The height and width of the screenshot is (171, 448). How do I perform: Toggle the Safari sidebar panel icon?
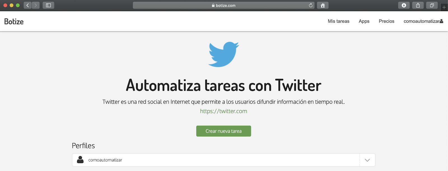[48, 5]
